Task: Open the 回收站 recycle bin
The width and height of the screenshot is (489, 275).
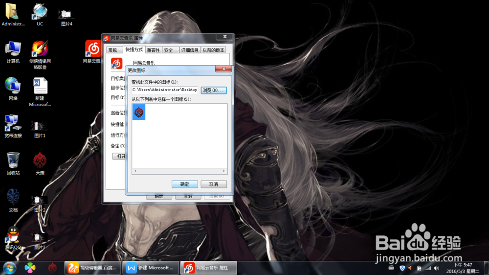Action: tap(13, 163)
